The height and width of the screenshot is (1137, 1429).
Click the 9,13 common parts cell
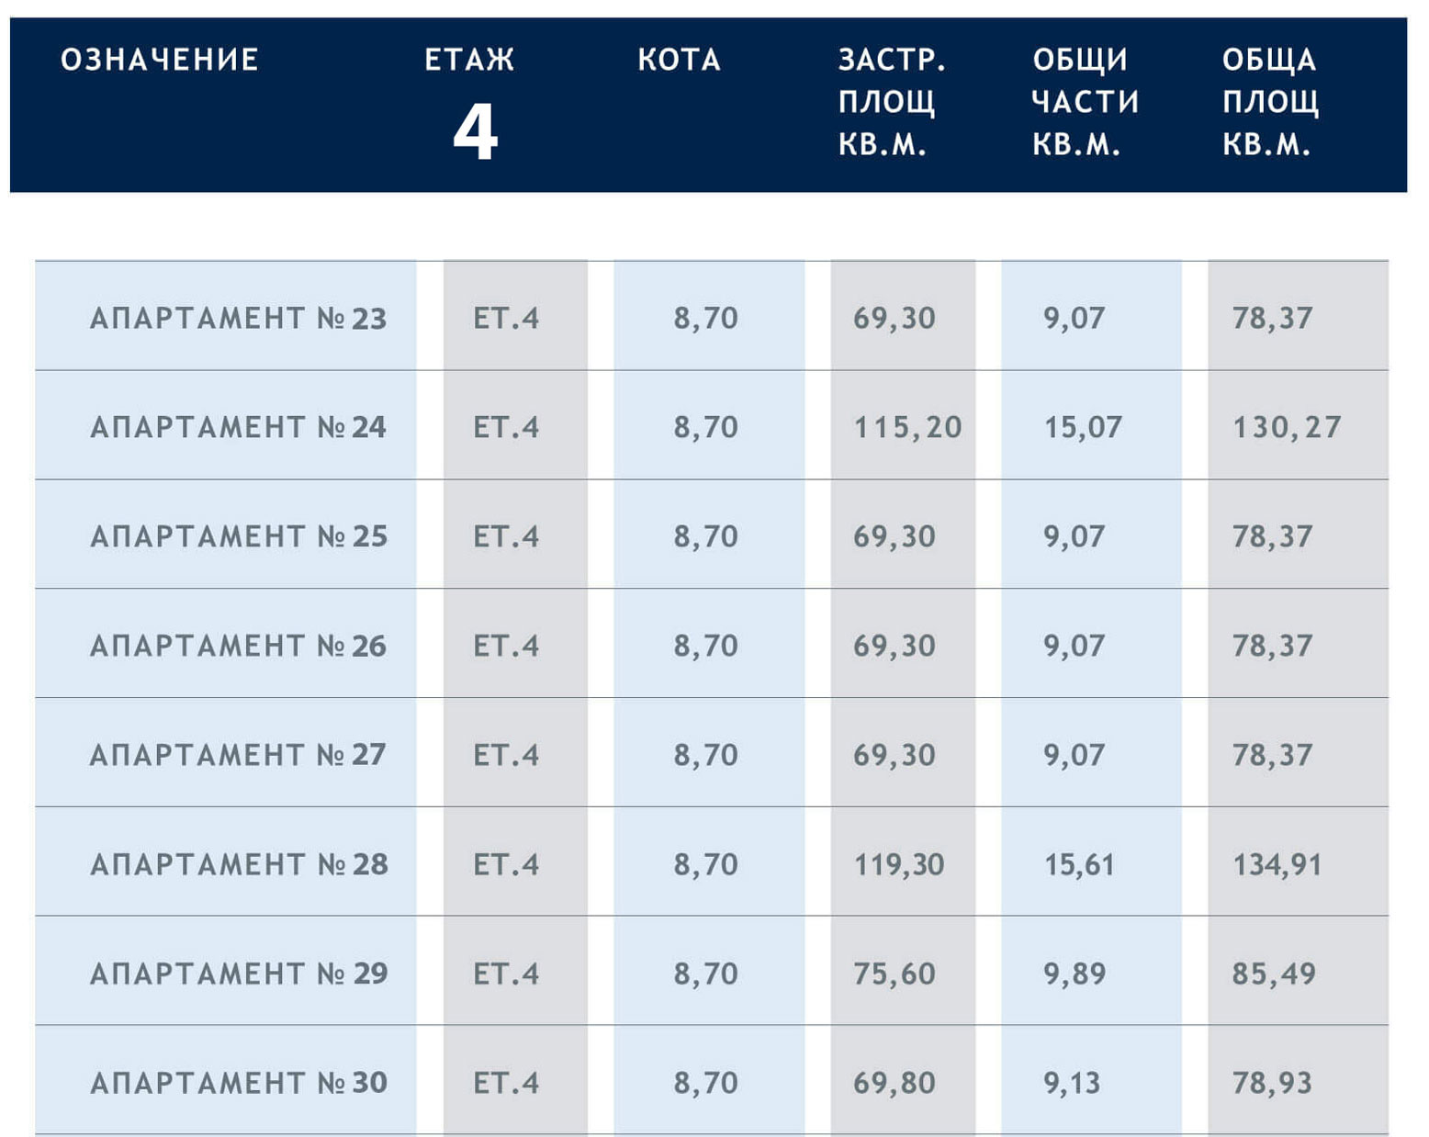(x=1072, y=1083)
